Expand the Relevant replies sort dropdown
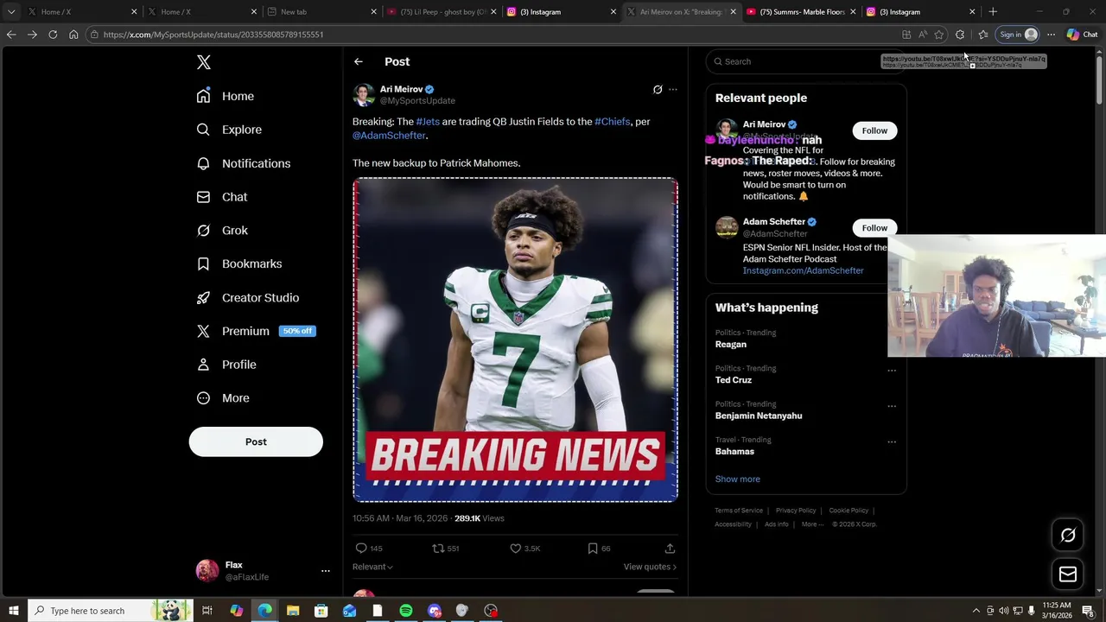 372,567
